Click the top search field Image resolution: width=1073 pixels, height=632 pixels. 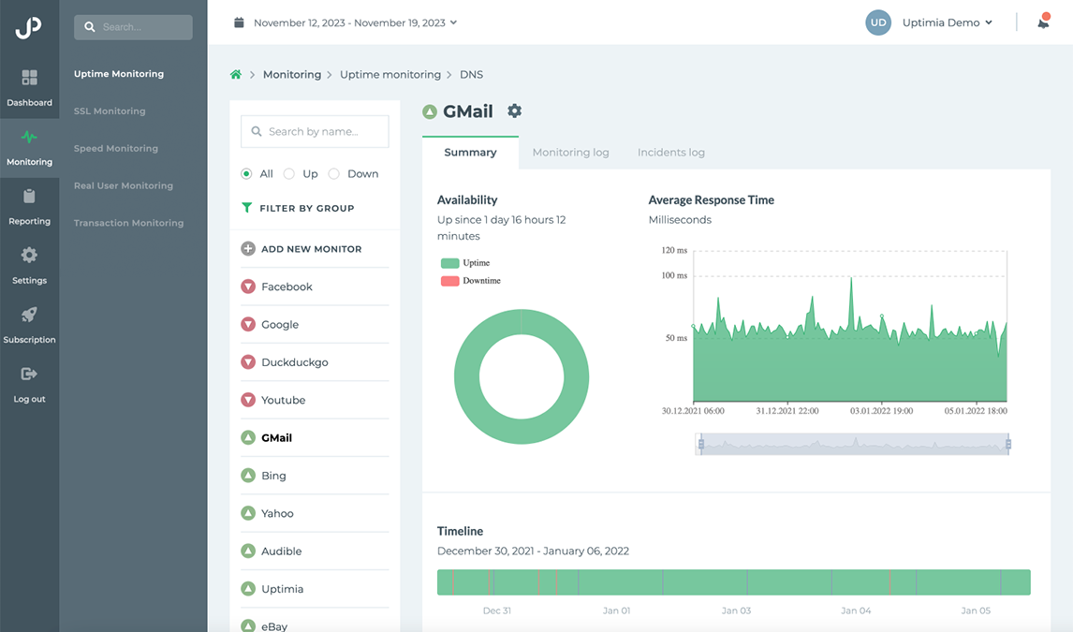coord(134,27)
